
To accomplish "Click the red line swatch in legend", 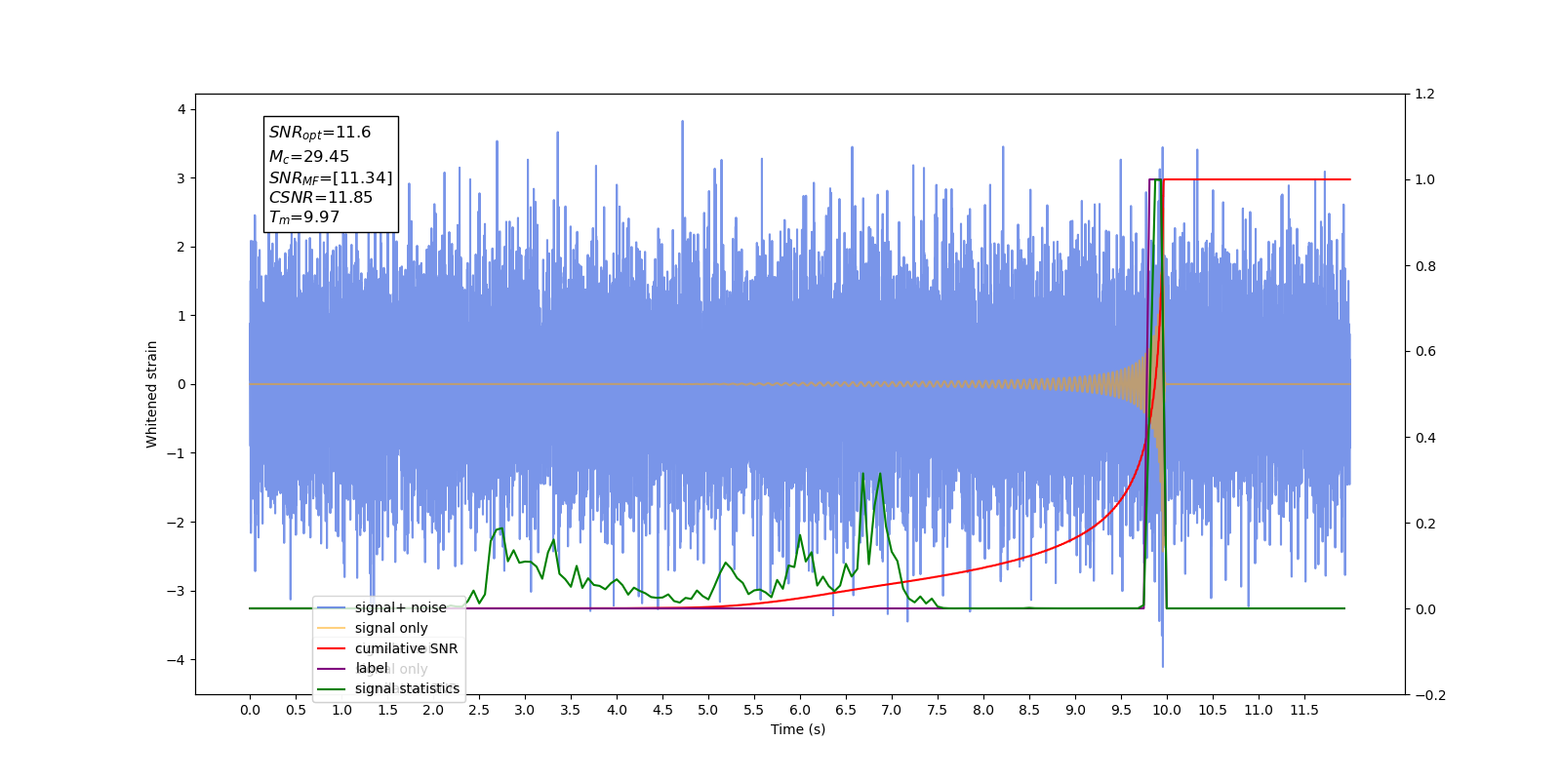I will [x=332, y=648].
